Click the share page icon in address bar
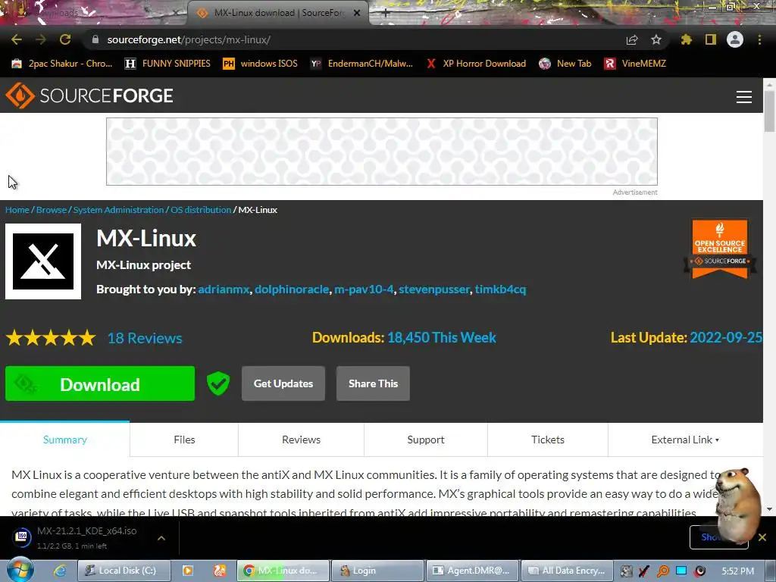Viewport: 776px width, 582px height. pos(632,40)
